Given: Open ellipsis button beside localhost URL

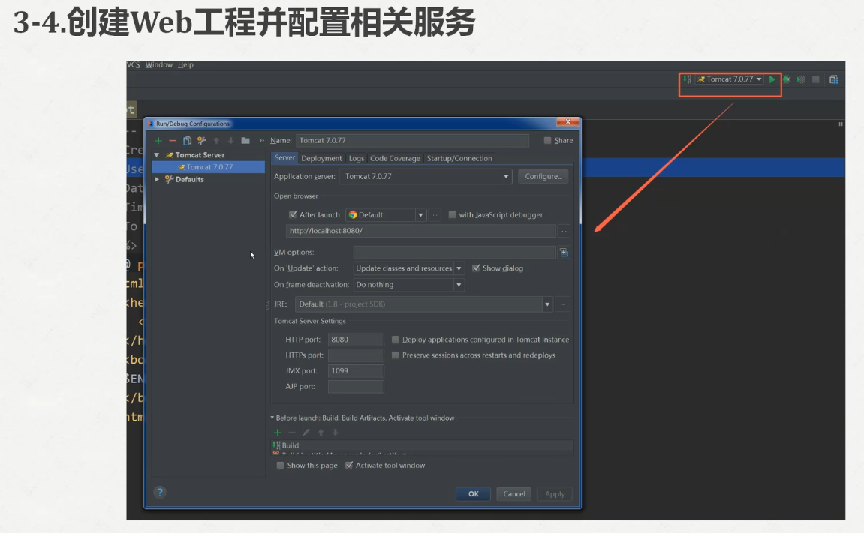Looking at the screenshot, I should 564,231.
